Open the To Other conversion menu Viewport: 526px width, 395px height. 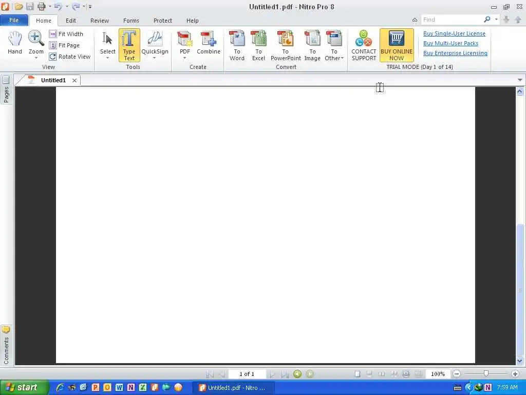tap(334, 45)
